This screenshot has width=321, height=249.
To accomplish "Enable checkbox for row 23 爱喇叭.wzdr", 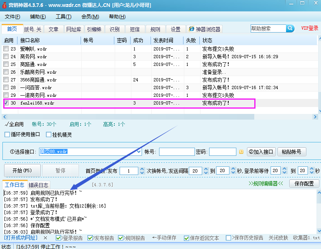I will (6, 49).
